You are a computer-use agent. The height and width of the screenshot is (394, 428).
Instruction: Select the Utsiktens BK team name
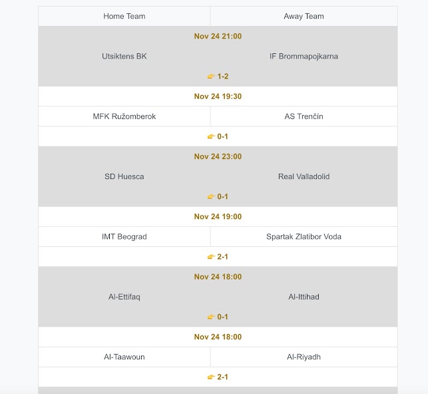[x=124, y=57]
